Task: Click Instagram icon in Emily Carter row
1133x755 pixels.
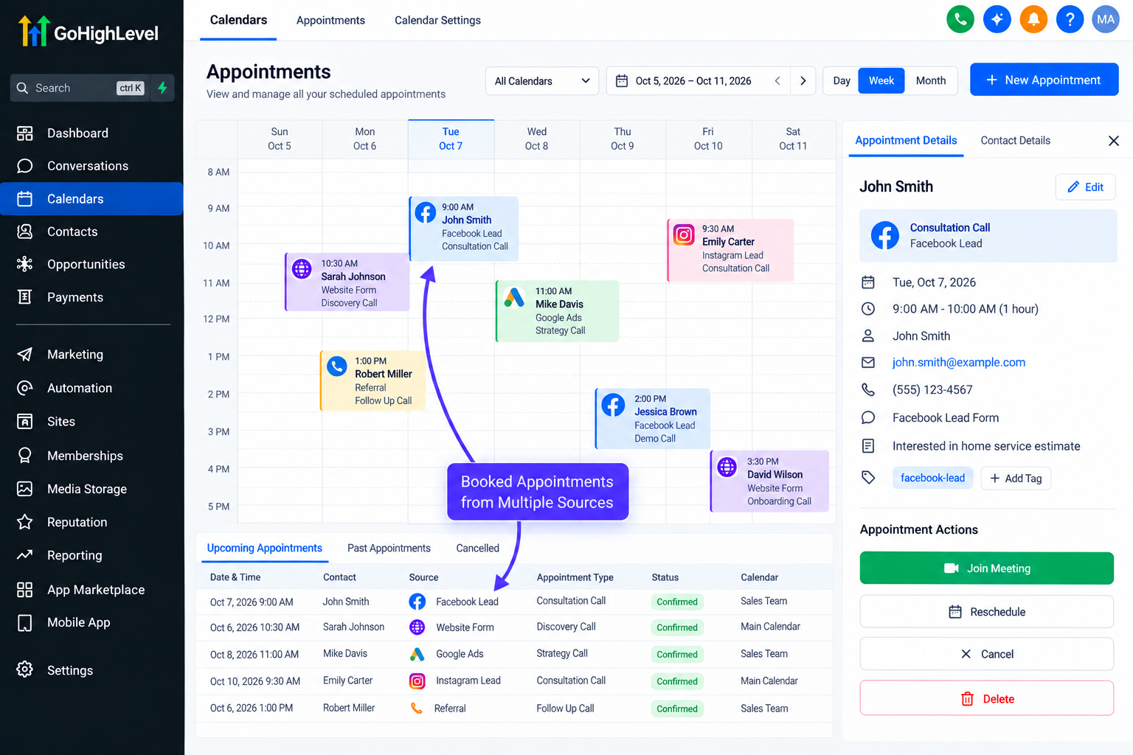Action: (x=417, y=681)
